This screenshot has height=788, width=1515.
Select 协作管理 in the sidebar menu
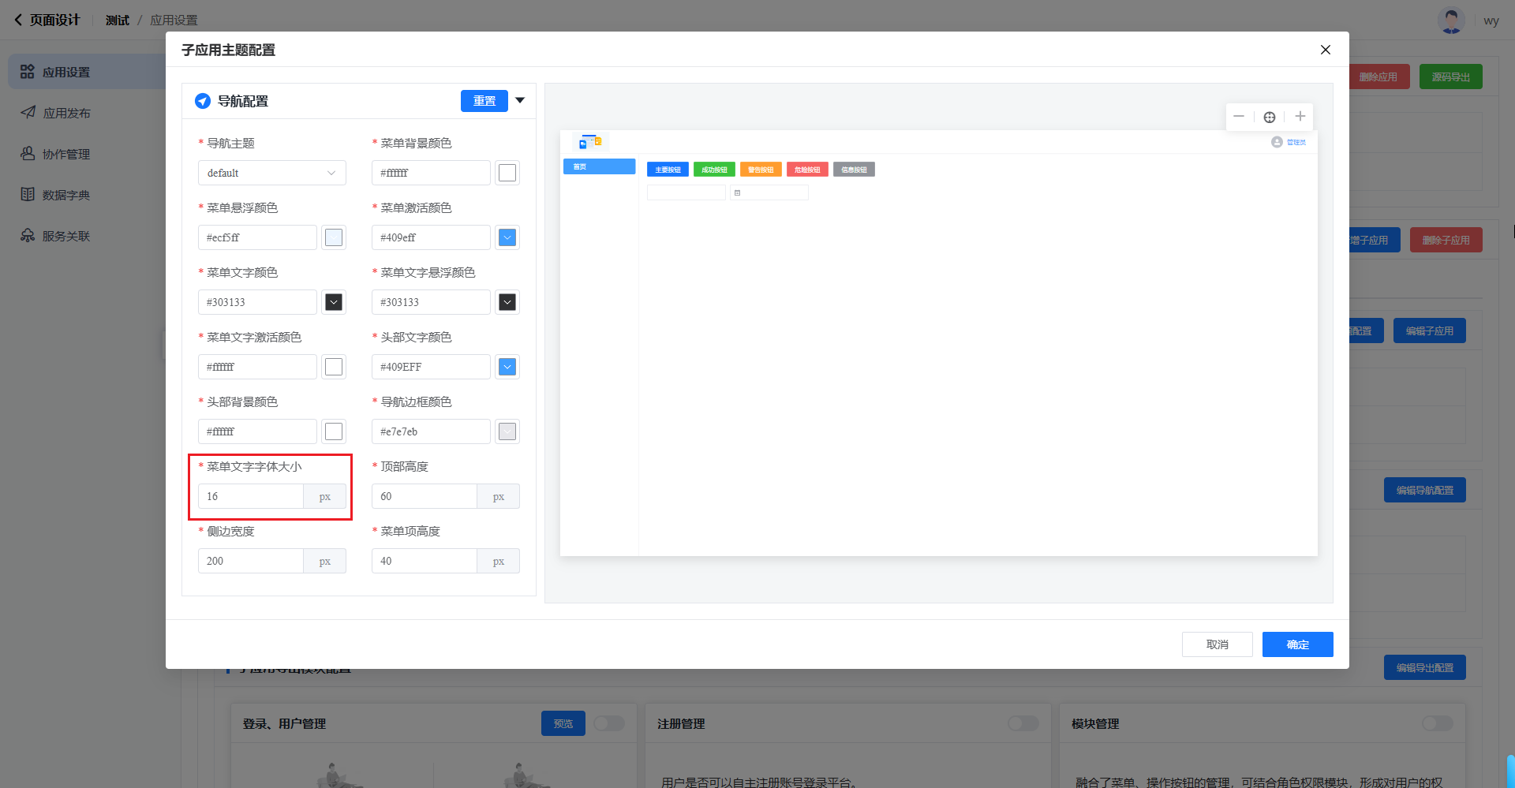pos(66,154)
